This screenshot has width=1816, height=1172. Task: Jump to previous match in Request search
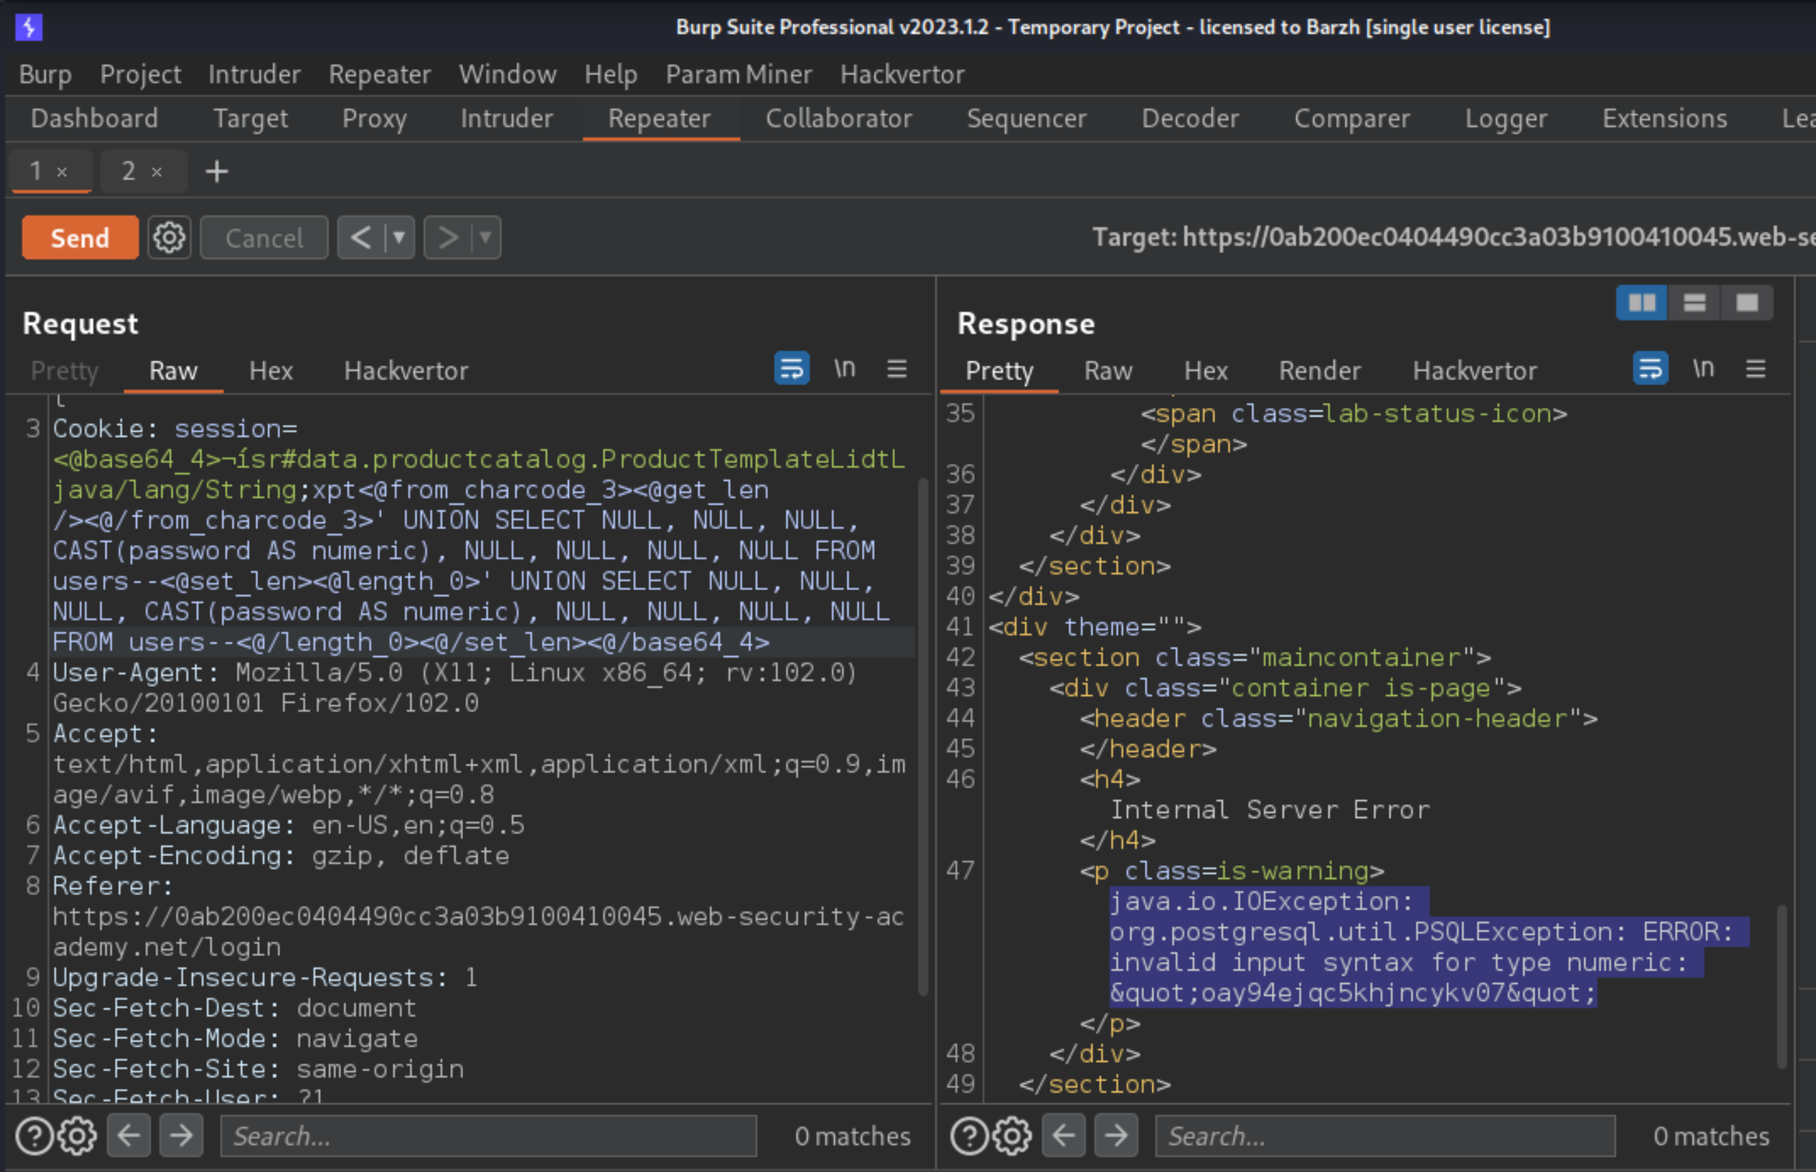pyautogui.click(x=128, y=1136)
